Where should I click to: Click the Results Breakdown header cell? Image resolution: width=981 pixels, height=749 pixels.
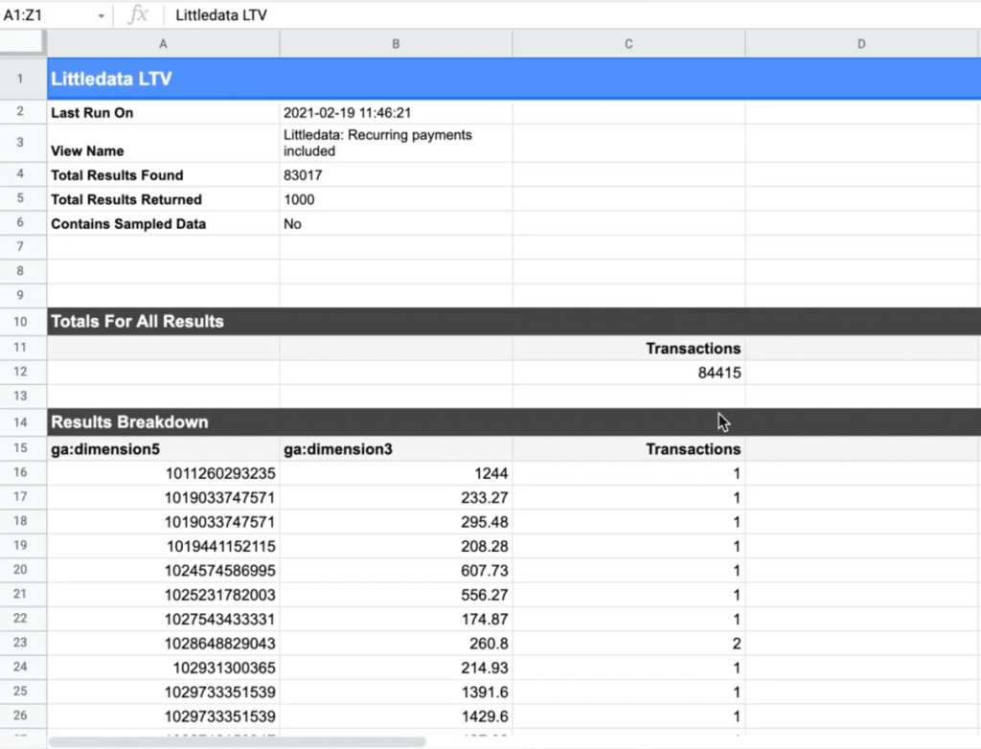tap(163, 421)
